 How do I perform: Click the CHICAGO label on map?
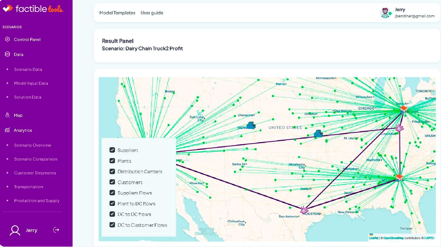point(366,108)
